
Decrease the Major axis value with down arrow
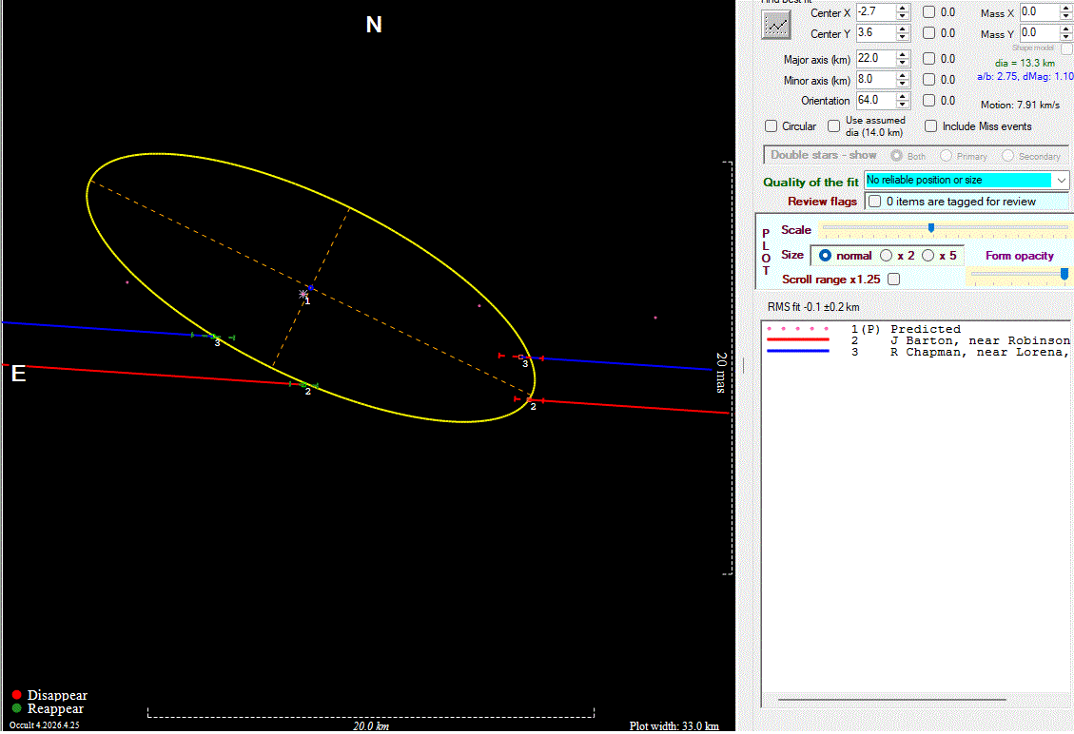[x=902, y=63]
